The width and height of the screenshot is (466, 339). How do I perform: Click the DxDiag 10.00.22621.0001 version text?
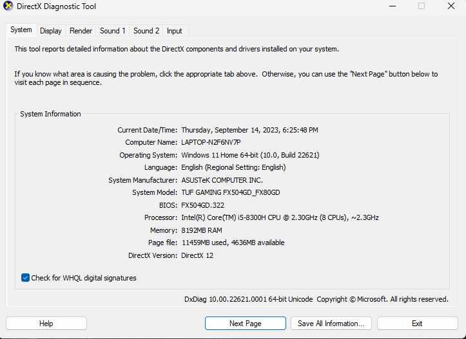248,299
